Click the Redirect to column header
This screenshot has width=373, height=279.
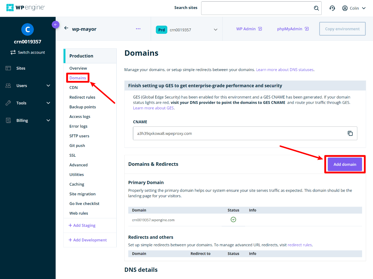pyautogui.click(x=200, y=253)
